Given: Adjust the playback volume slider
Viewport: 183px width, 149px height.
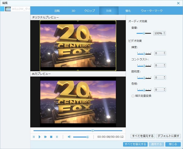Looking at the screenshot, I should [x=81, y=137].
